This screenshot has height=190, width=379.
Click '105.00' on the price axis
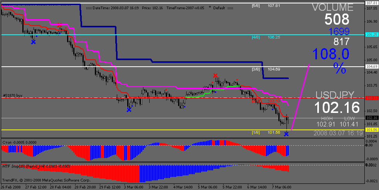372,60
